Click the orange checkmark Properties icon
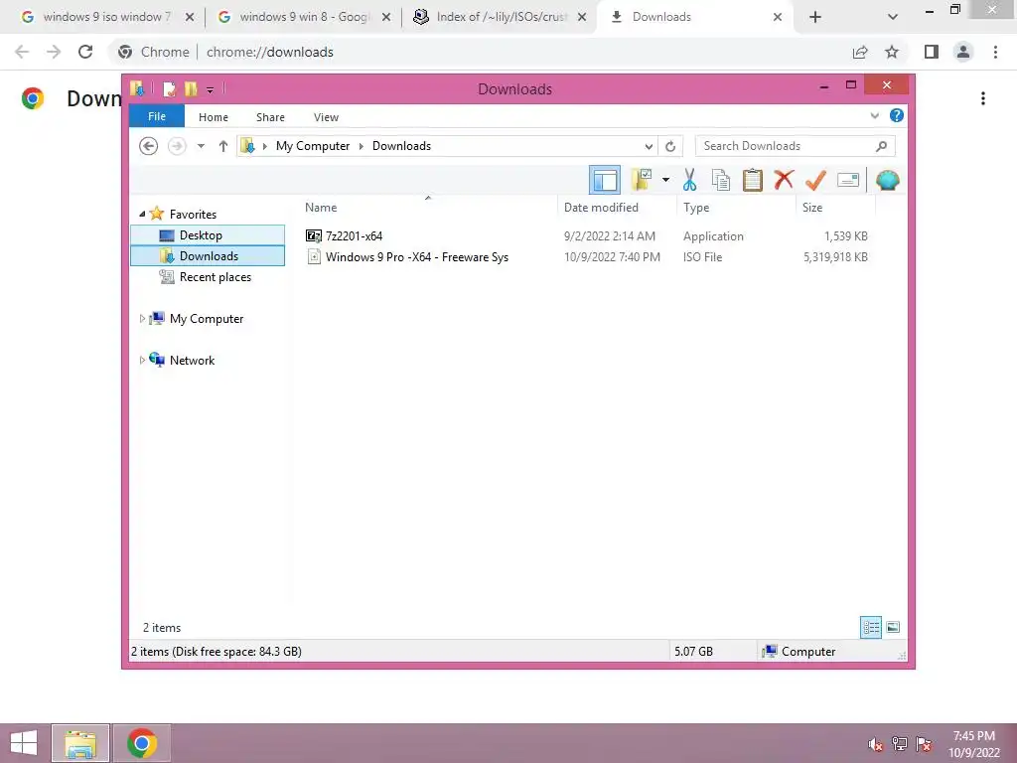The height and width of the screenshot is (763, 1017). pyautogui.click(x=815, y=180)
